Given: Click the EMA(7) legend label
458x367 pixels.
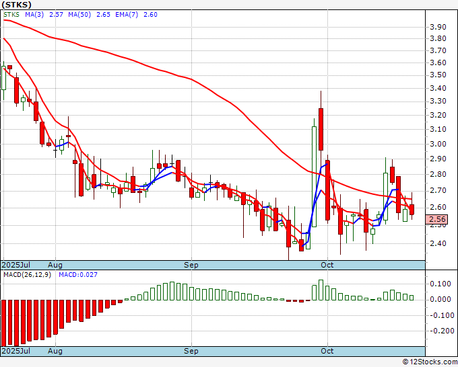Looking at the screenshot, I should [127, 15].
